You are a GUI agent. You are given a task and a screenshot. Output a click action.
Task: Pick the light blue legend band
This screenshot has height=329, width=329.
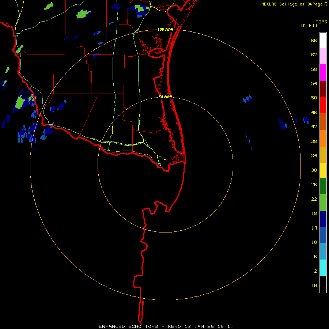323,252
